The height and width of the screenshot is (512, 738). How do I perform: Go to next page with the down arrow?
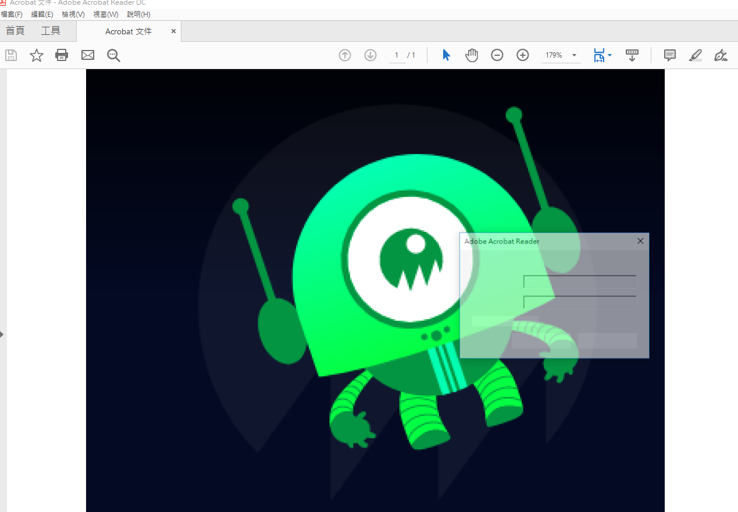(x=370, y=55)
